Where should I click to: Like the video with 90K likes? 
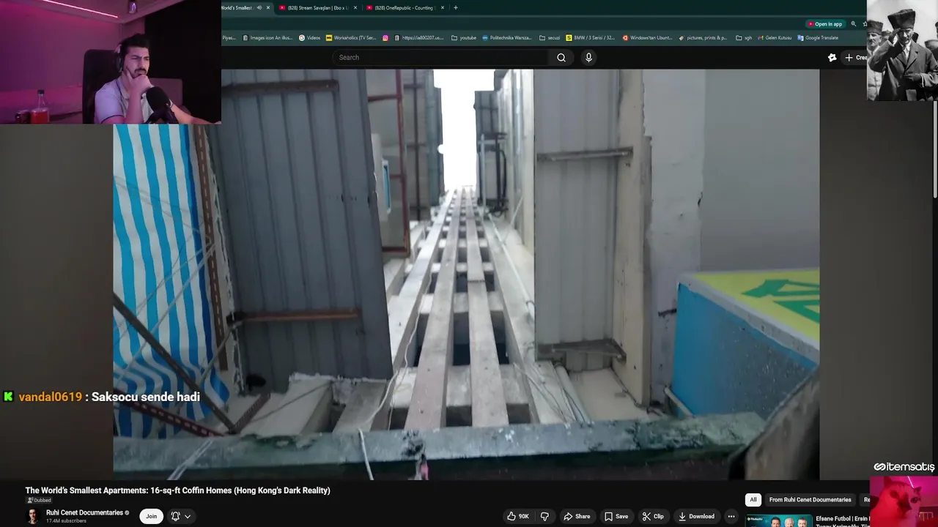518,516
